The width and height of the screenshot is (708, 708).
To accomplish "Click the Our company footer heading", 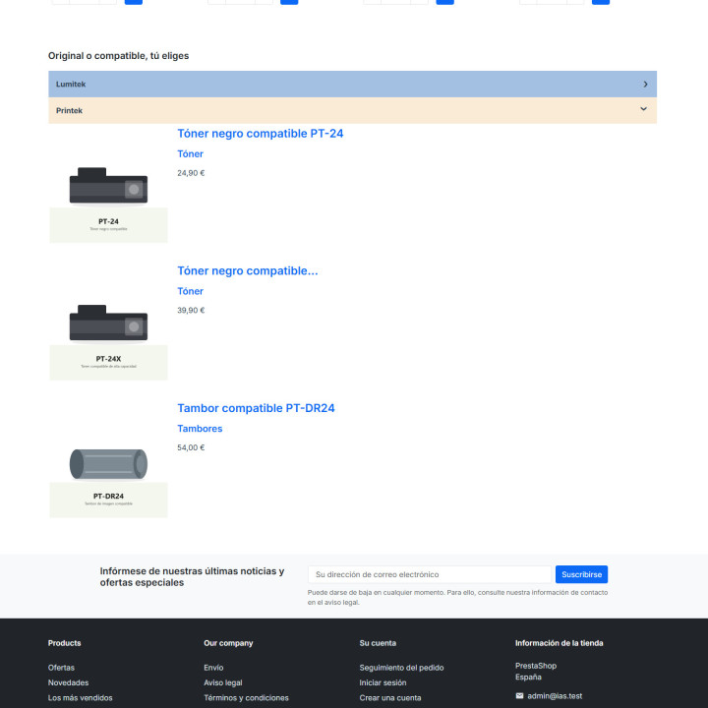I will 228,643.
